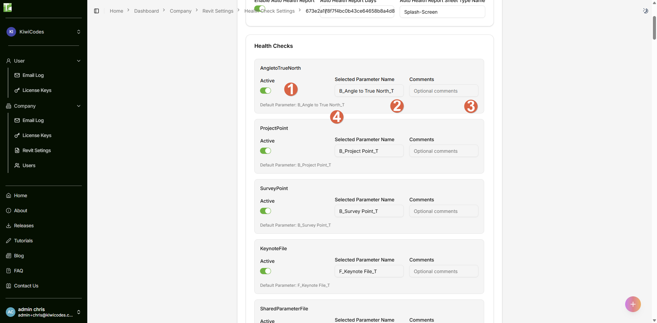The image size is (657, 323).
Task: Open Revit Settings in the Company menu
Action: point(36,150)
